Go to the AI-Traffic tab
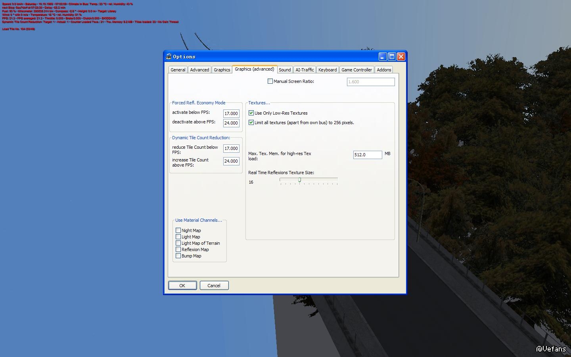Screen dimensions: 571x357 [x=305, y=70]
